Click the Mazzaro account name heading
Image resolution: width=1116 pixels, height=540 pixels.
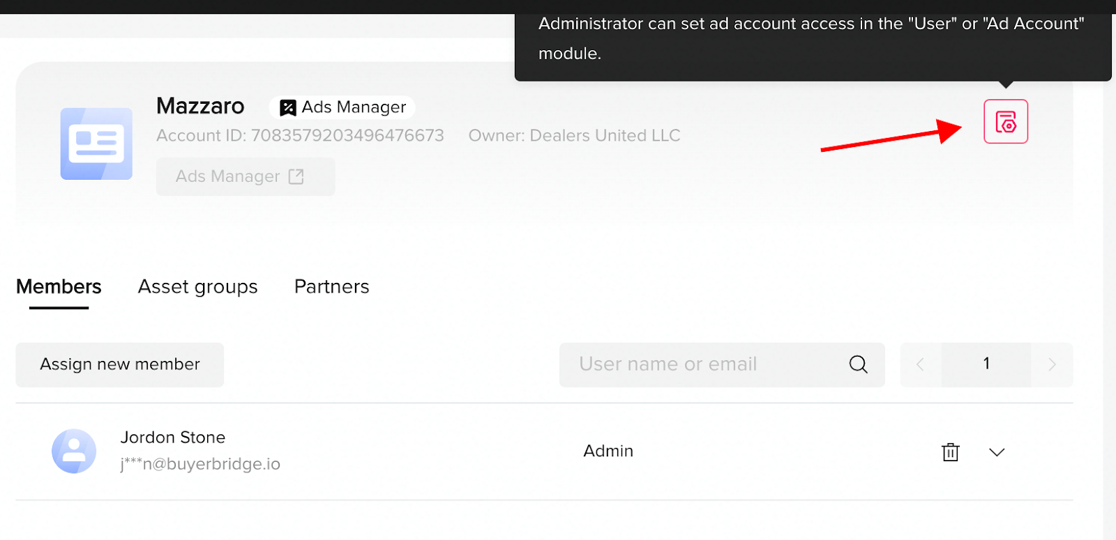[200, 107]
